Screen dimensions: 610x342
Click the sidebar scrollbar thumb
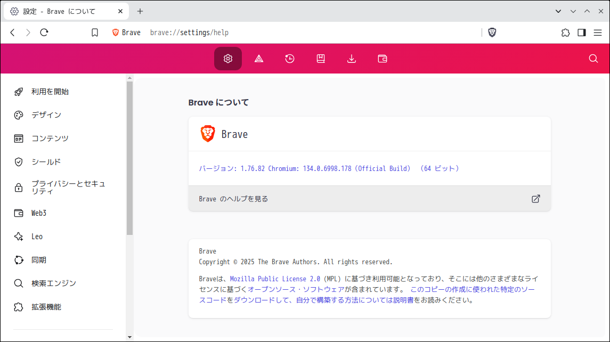(x=129, y=158)
